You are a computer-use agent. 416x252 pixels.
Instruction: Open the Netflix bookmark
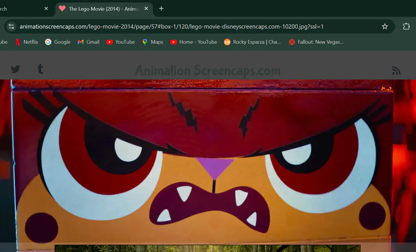click(26, 42)
